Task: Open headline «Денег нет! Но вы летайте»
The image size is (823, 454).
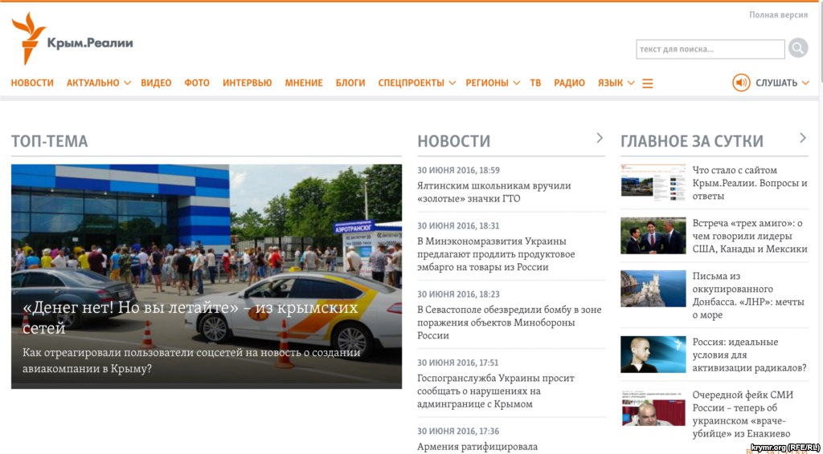Action: [190, 318]
